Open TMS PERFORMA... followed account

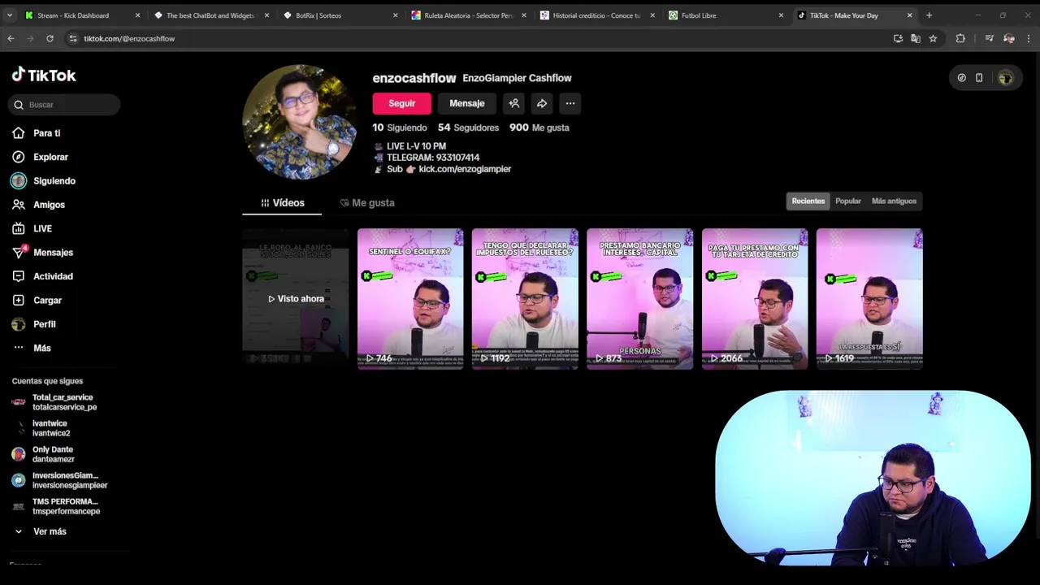pos(57,506)
